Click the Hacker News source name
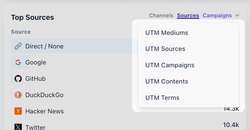This screenshot has width=250, height=130. coord(45,111)
